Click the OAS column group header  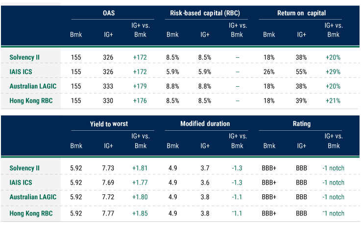[109, 13]
